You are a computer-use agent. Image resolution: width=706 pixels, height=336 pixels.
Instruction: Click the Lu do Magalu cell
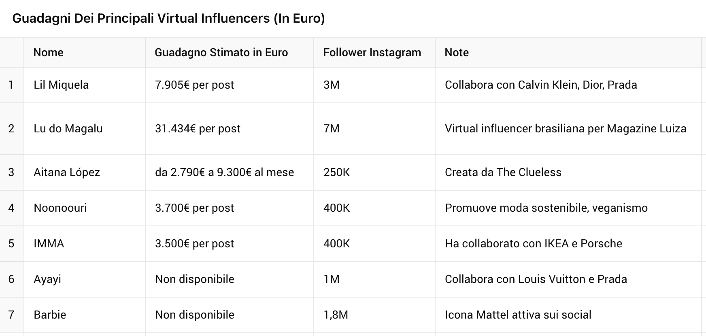(x=68, y=129)
